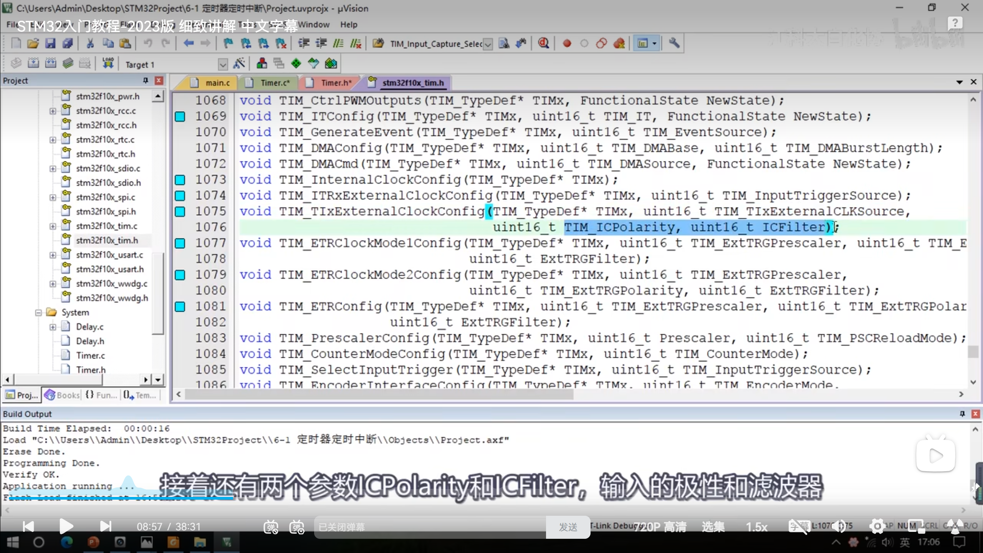Click the Save file toolbar icon

50,43
